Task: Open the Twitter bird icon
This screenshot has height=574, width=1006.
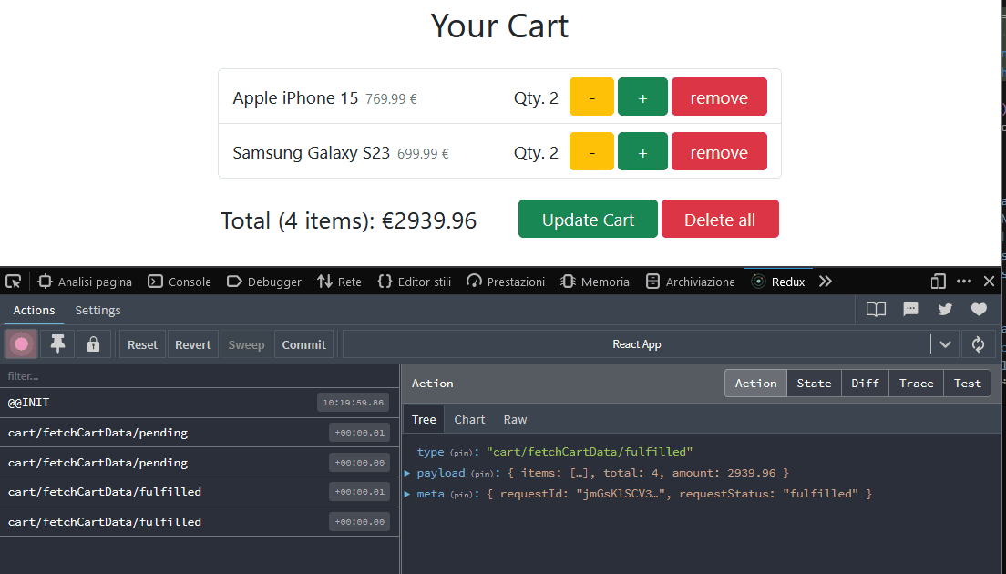Action: coord(945,310)
